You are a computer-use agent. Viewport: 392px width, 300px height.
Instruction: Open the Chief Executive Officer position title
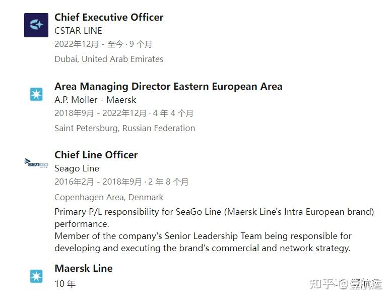[x=109, y=17]
